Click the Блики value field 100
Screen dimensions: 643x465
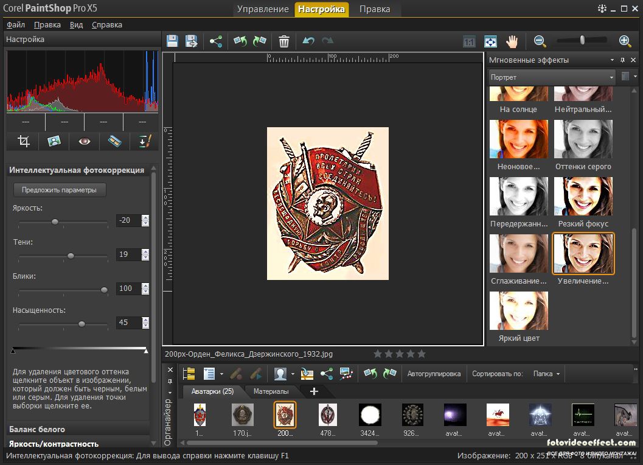129,288
